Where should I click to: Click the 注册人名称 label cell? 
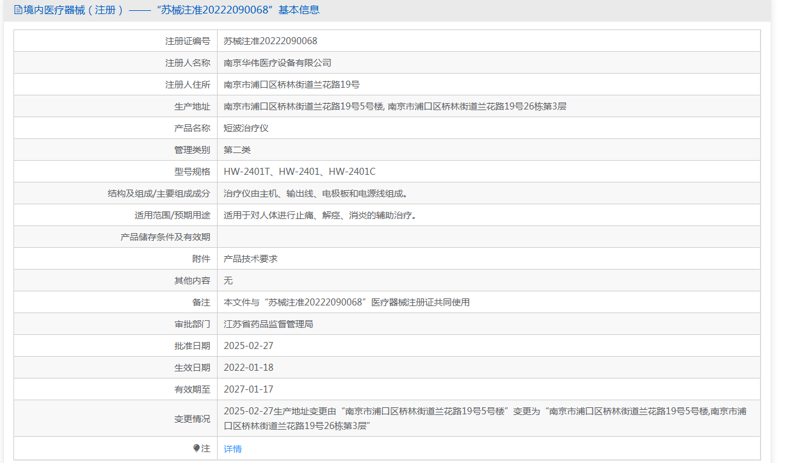[x=116, y=63]
